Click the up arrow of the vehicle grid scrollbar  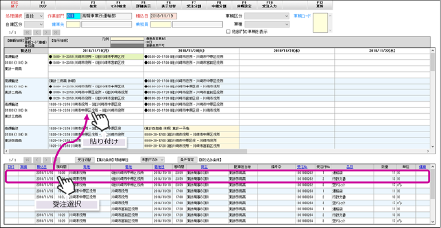point(432,50)
